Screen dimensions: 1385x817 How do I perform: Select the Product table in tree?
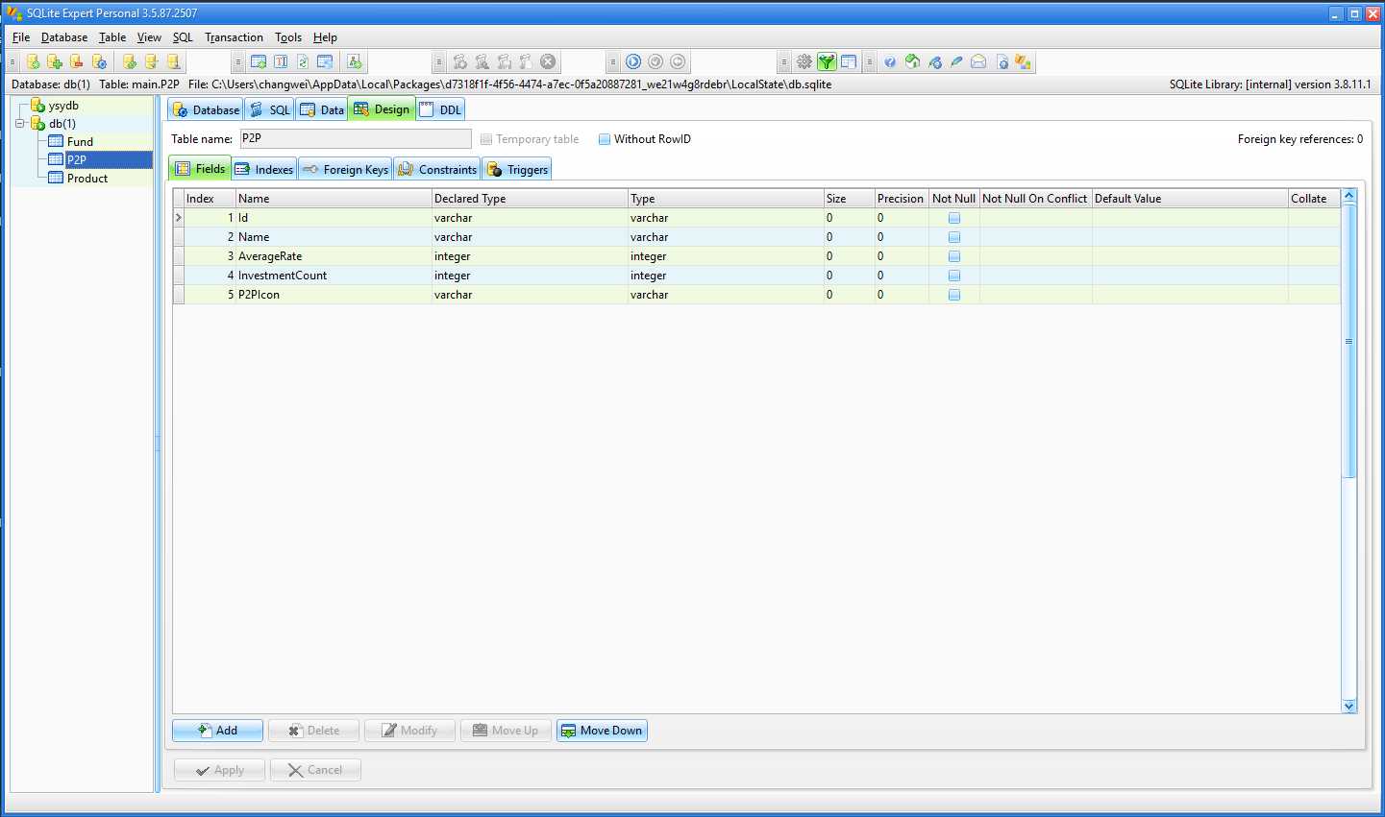(x=87, y=179)
